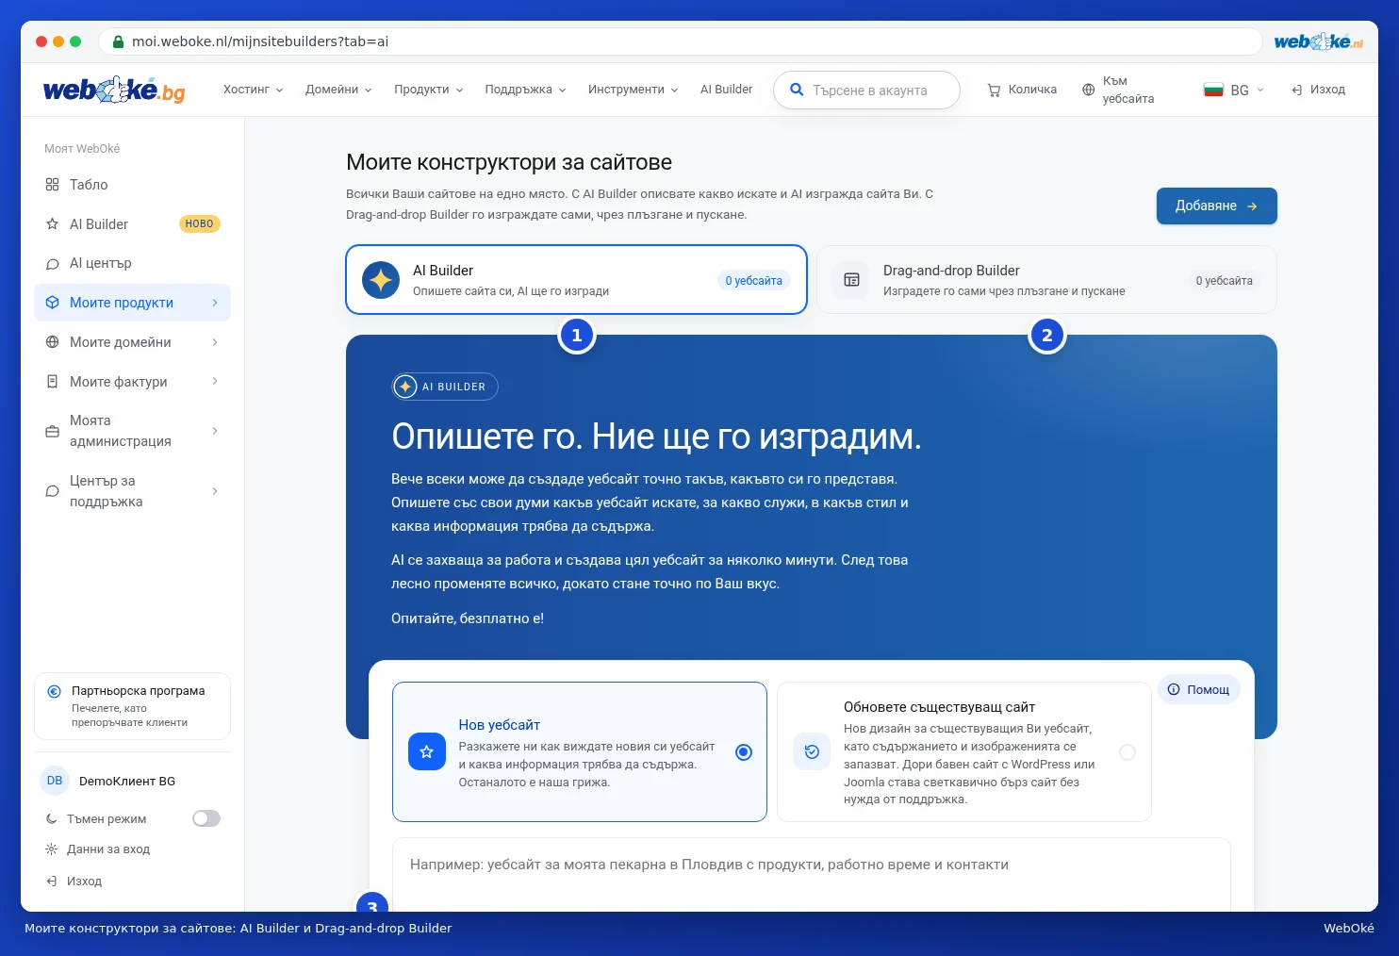1399x956 pixels.
Task: Click the star icon beside AI Builder in sidebar
Action: 52,224
